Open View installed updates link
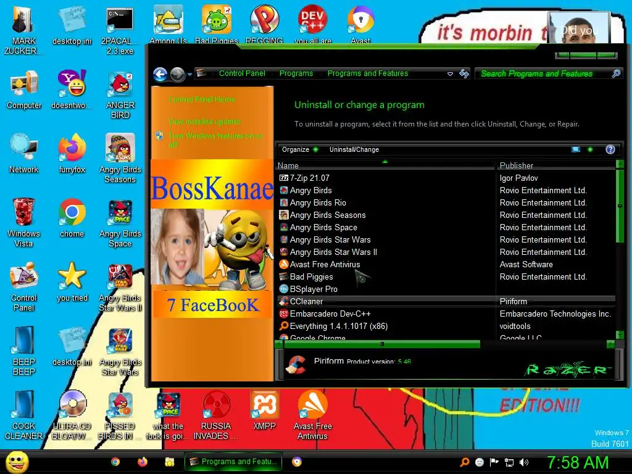Viewport: 632px width, 474px height. click(x=204, y=122)
